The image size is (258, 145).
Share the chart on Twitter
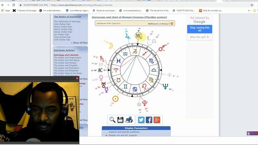pyautogui.click(x=141, y=120)
